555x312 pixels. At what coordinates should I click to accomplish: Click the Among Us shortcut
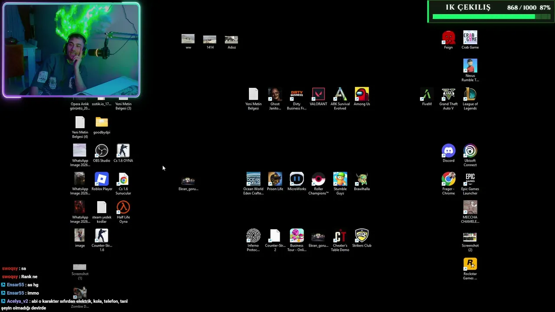(362, 97)
